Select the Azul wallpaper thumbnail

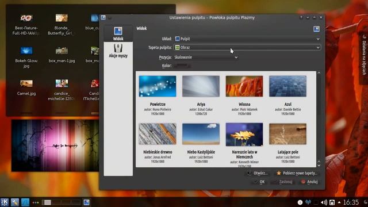pos(287,86)
